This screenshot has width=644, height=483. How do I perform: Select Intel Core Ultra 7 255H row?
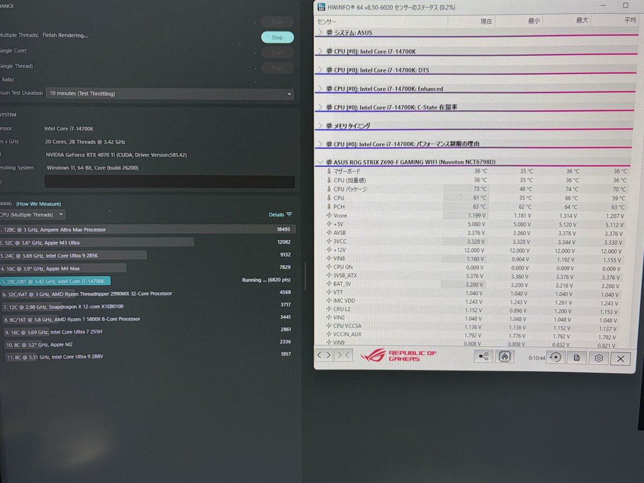(x=148, y=332)
